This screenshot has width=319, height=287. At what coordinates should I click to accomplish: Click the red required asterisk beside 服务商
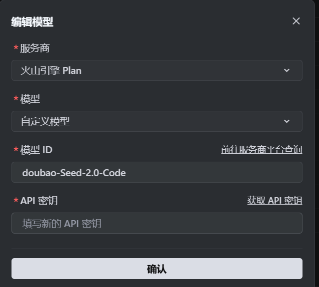[x=16, y=48]
